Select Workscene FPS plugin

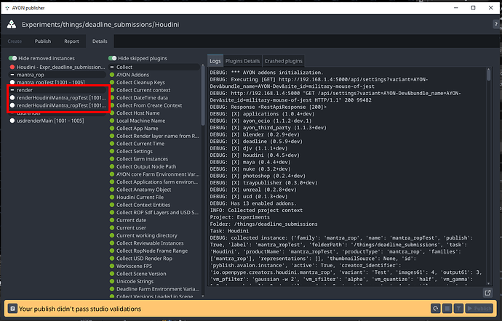point(154,267)
